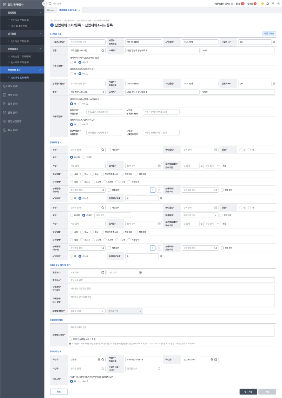Collapse the 산업재해 조사 sidebar section
Screen dimensions: 282x398
tap(40, 70)
